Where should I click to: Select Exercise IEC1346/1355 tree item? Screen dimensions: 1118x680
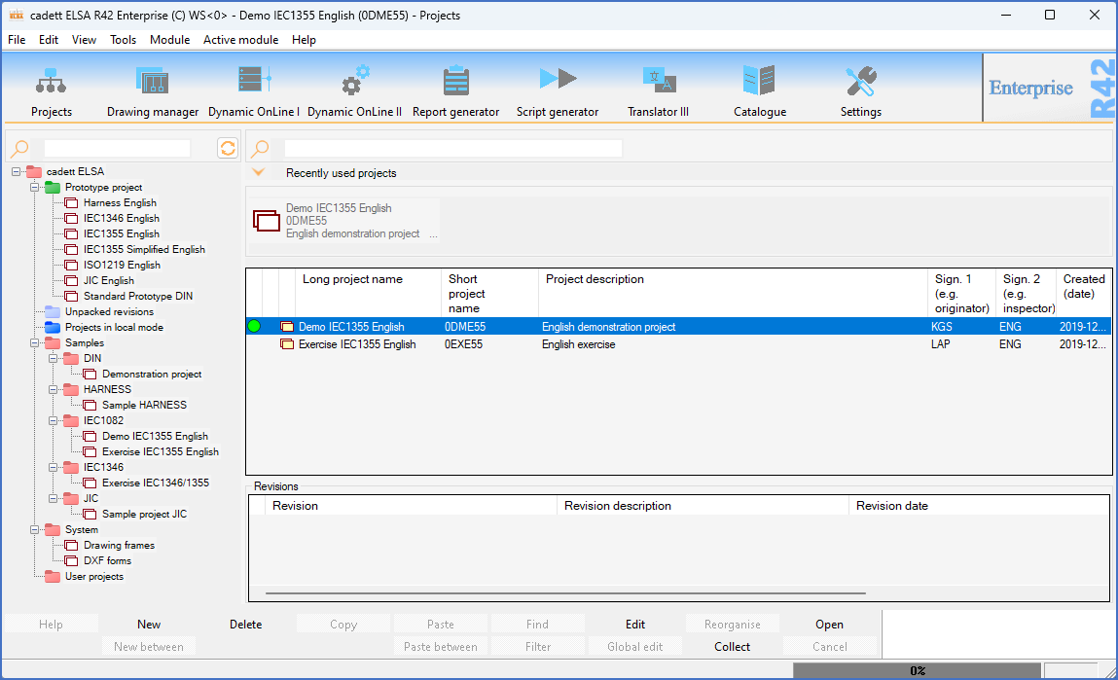pos(156,483)
